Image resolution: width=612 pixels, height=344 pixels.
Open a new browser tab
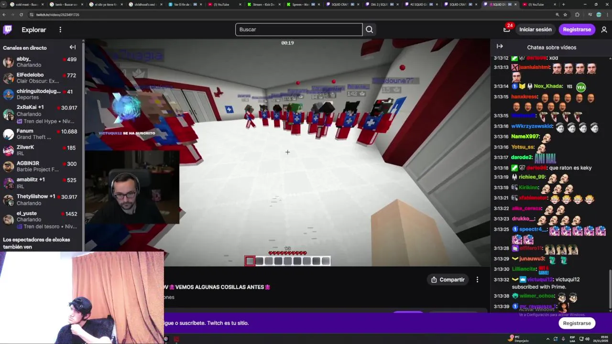563,4
